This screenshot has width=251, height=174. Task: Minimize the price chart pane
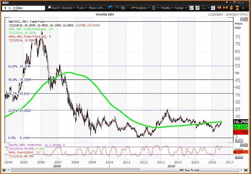point(242,20)
